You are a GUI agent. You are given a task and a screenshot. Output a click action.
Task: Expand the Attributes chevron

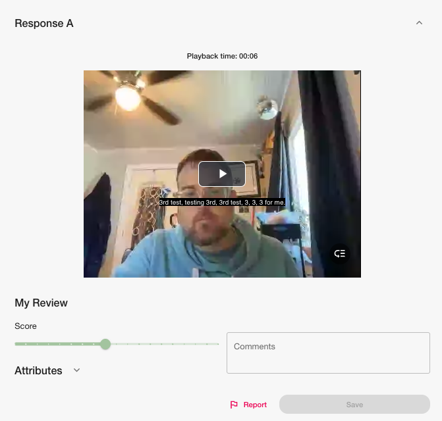click(x=76, y=370)
